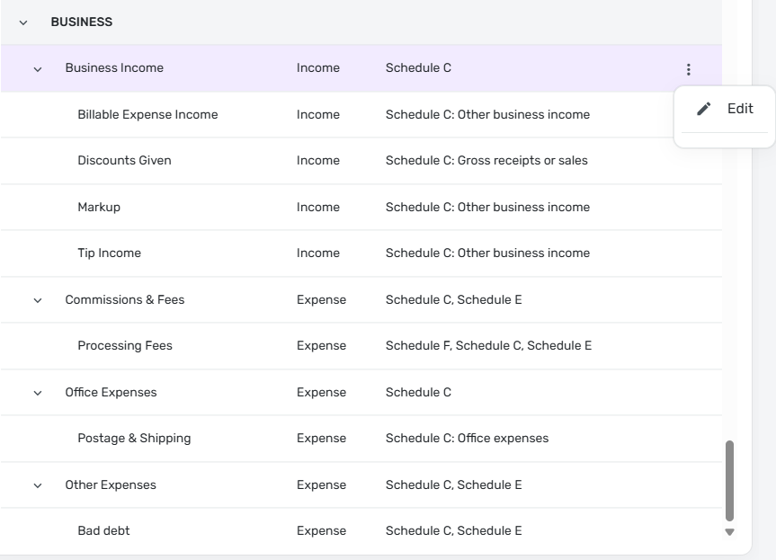The image size is (776, 560).
Task: Click Schedule C: Office expenses text
Action: click(467, 439)
